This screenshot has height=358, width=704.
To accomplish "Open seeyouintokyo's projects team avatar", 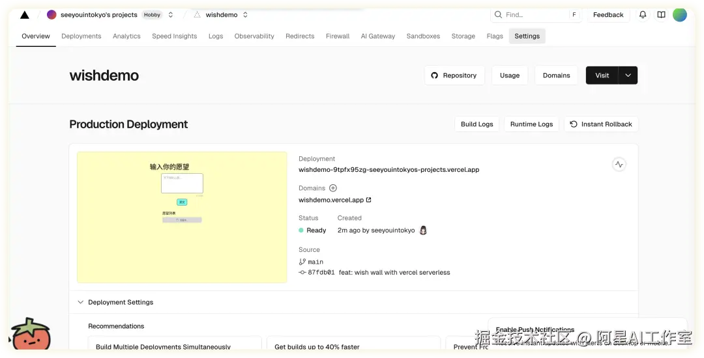I will pos(51,15).
